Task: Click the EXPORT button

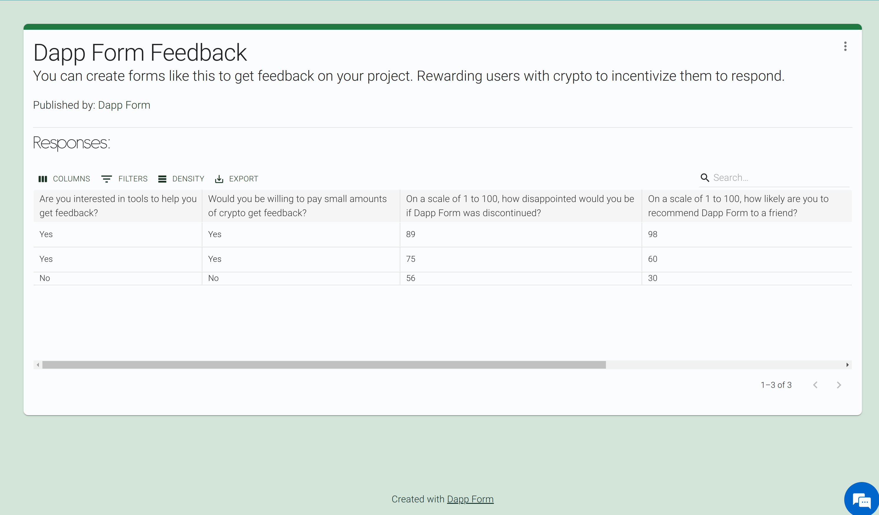Action: point(237,179)
